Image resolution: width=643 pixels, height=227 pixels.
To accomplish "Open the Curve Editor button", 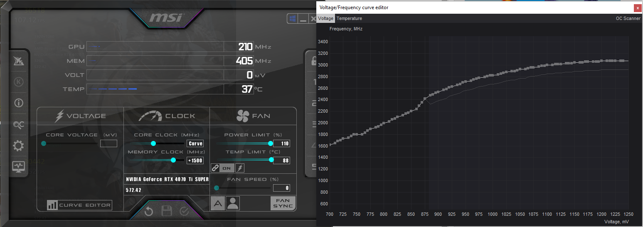I will (79, 205).
